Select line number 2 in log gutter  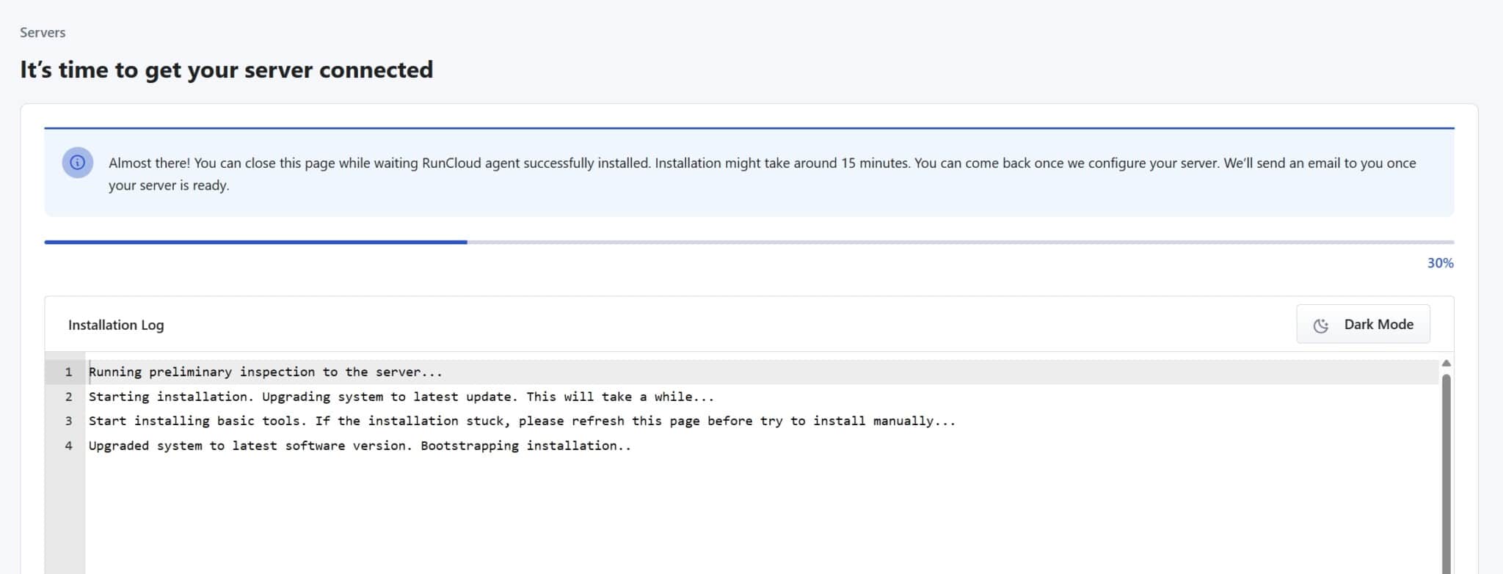68,397
